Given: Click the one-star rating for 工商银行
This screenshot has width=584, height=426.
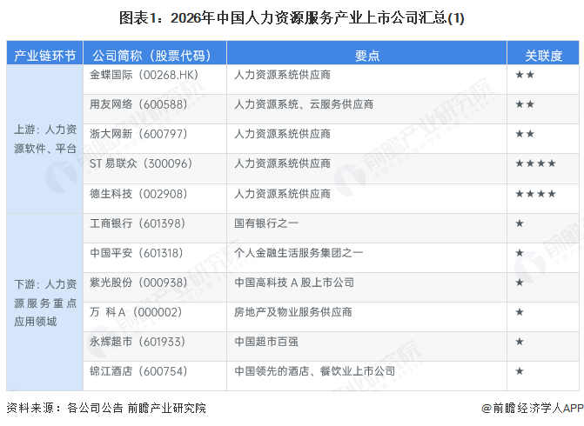Looking at the screenshot, I should point(520,223).
